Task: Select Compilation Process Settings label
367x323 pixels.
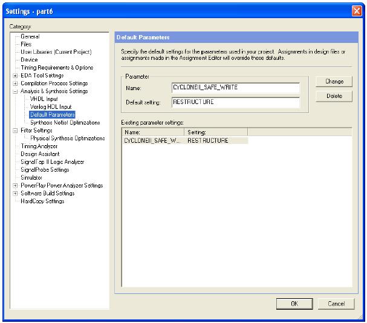Action: tap(54, 83)
